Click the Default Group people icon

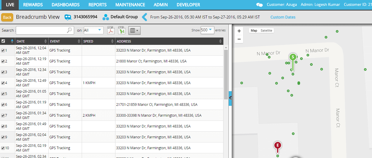coord(105,17)
